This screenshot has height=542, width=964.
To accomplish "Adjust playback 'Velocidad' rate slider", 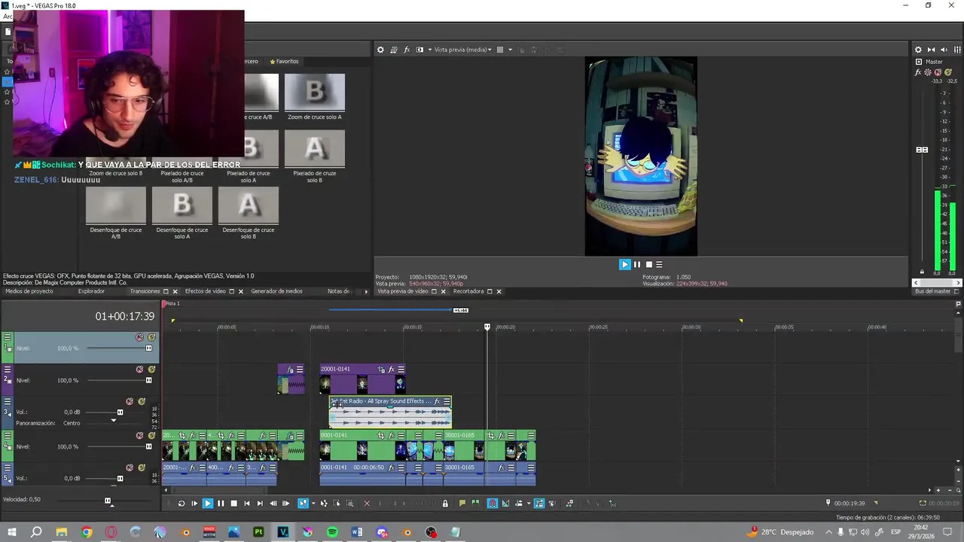I will pyautogui.click(x=108, y=501).
